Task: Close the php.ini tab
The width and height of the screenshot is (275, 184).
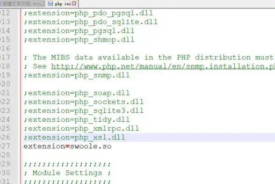Action: 74,4
